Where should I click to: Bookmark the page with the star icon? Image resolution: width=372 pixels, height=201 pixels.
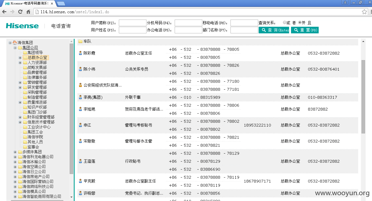coord(365,12)
